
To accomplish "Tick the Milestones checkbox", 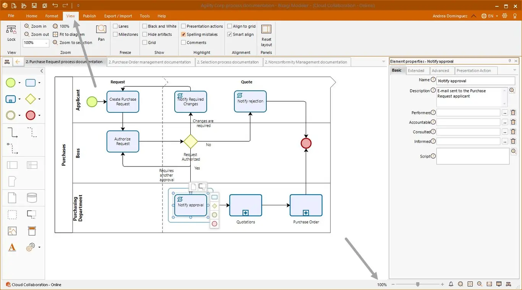I will coord(115,34).
